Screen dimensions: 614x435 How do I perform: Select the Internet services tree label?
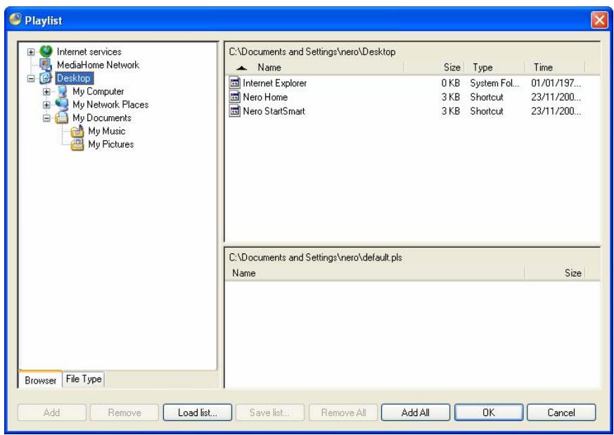(89, 51)
